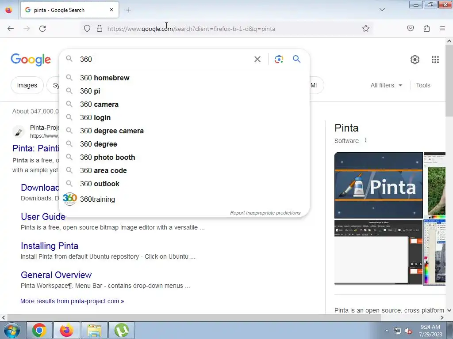Open the General Overview link
Viewport: 453px width, 339px height.
coord(56,275)
